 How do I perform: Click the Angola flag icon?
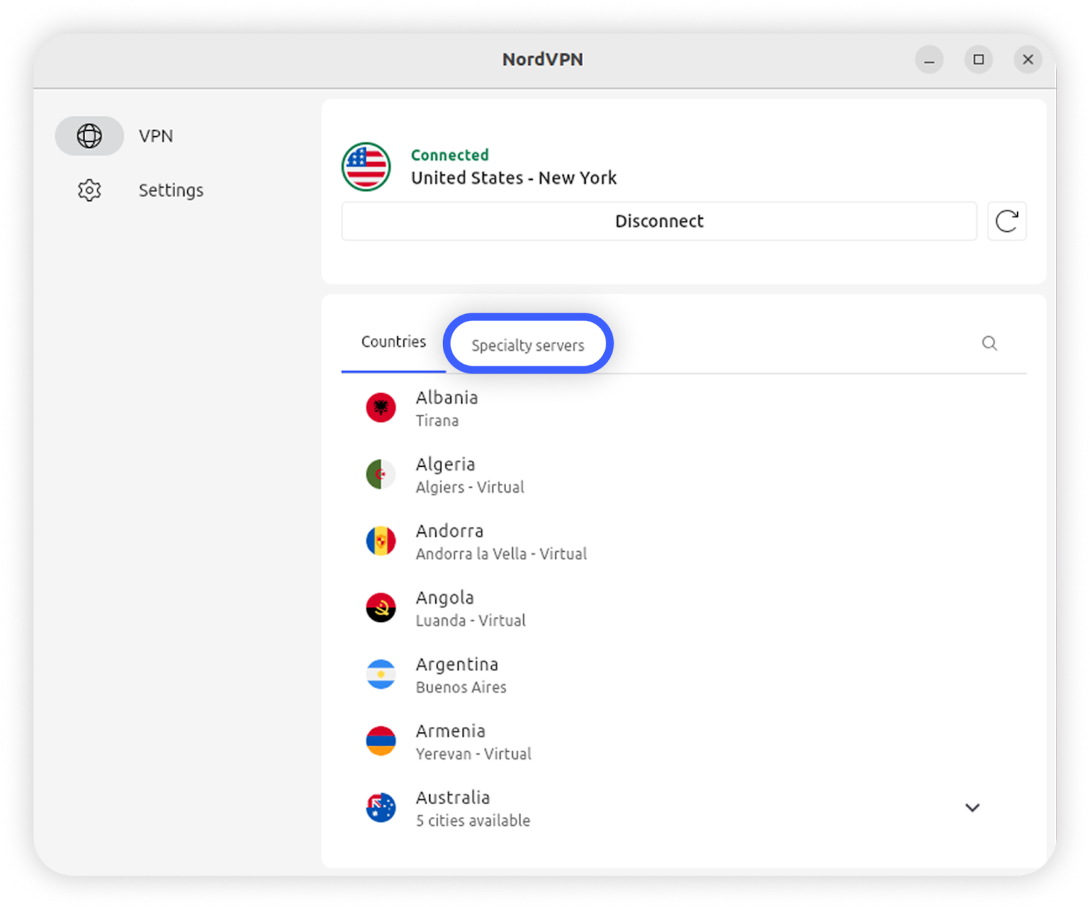pos(381,608)
